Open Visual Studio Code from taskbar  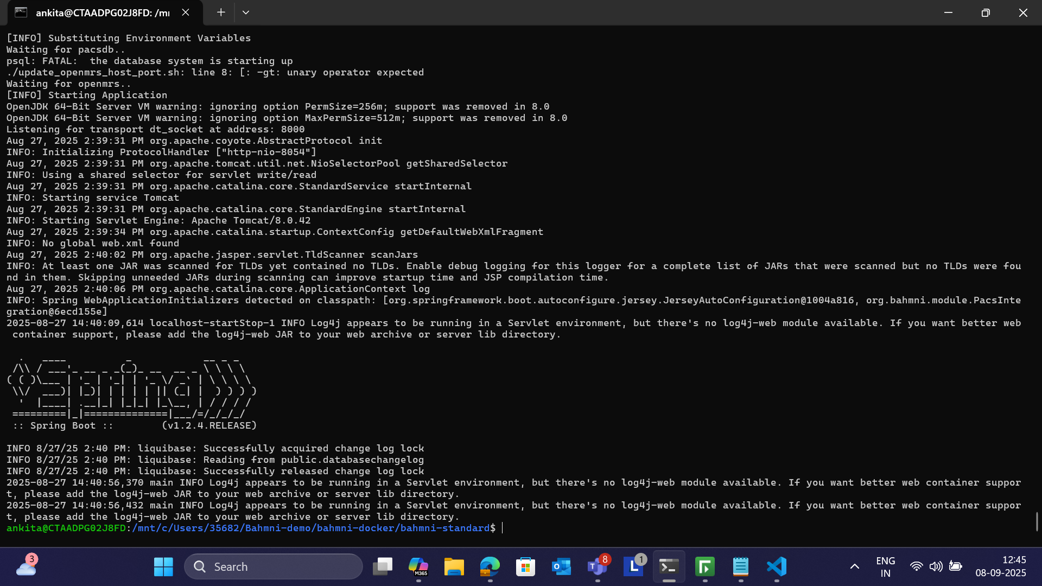[x=777, y=566]
